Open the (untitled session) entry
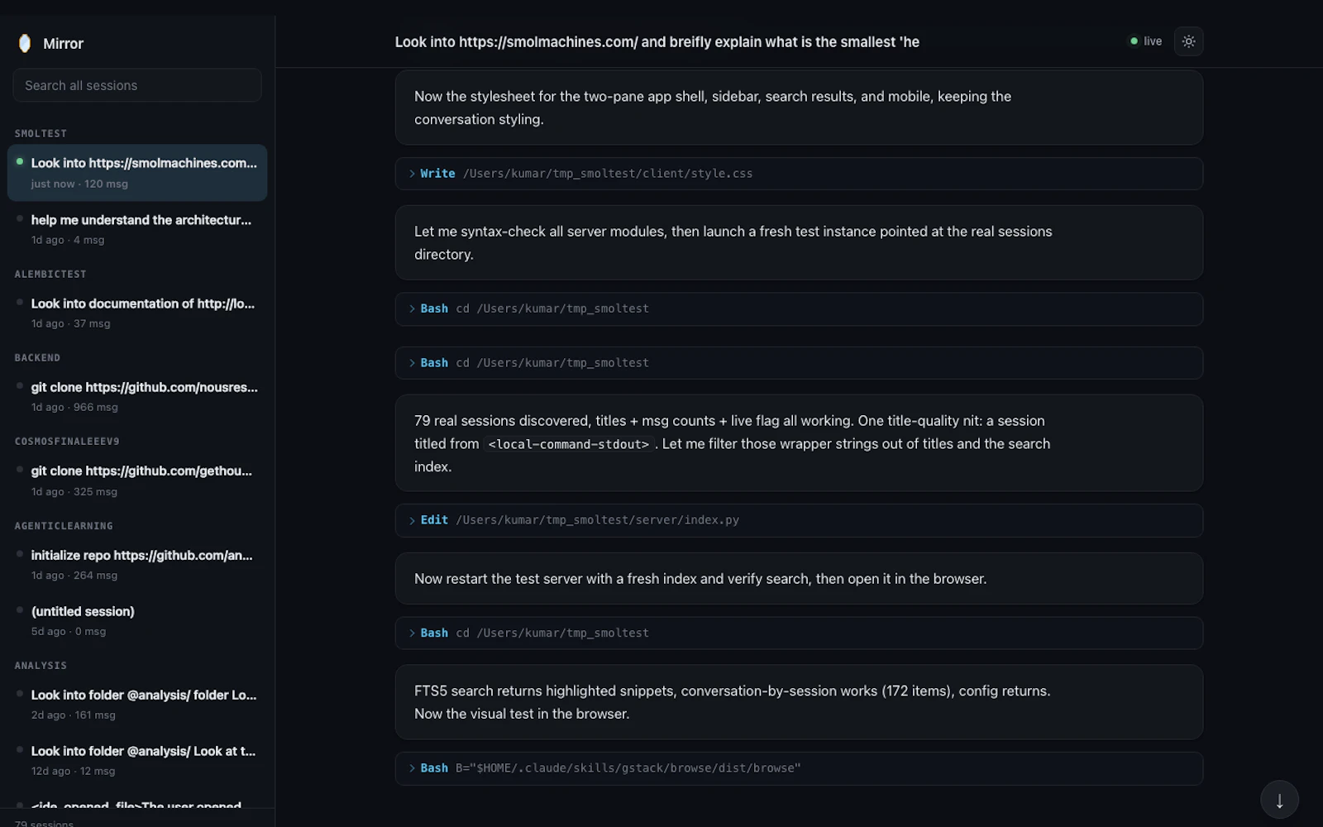Viewport: 1323px width, 827px height. (137, 620)
